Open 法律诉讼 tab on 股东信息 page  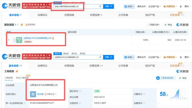pyautogui.click(x=42, y=15)
